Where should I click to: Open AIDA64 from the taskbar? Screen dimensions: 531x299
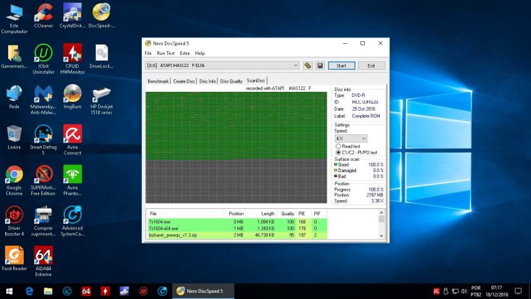coord(86,291)
